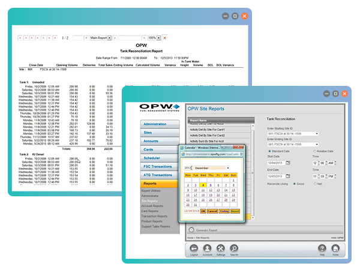Open the Accounts menu
This screenshot has width=360, height=269.
(x=160, y=141)
